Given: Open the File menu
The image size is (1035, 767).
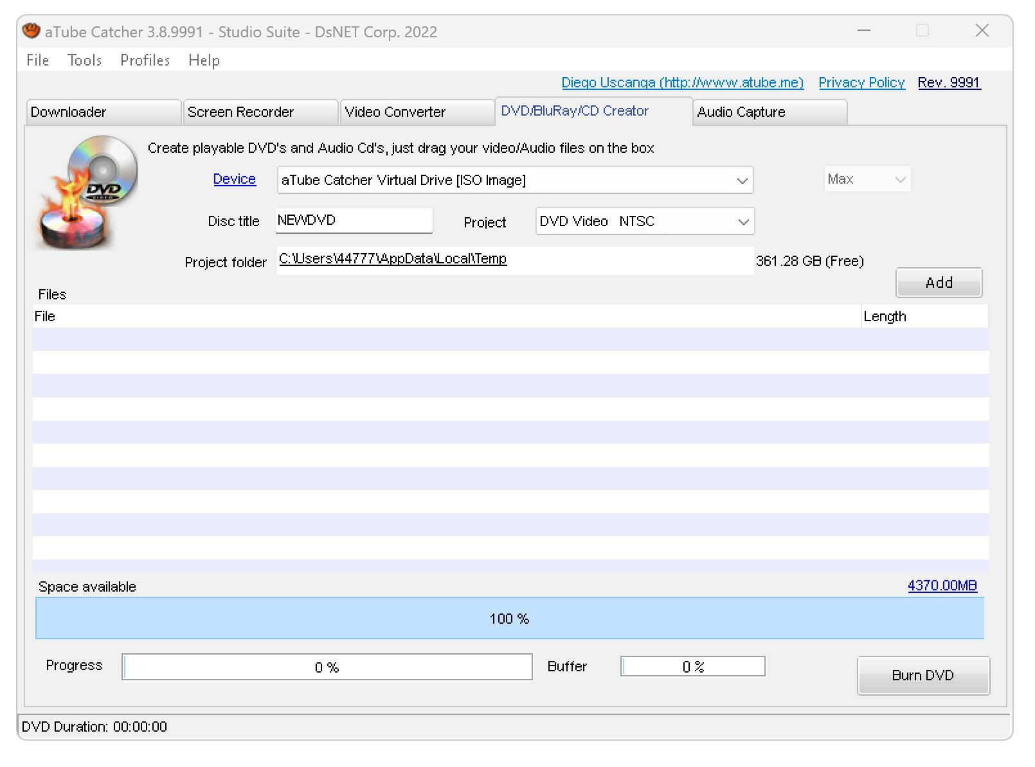Looking at the screenshot, I should (38, 60).
